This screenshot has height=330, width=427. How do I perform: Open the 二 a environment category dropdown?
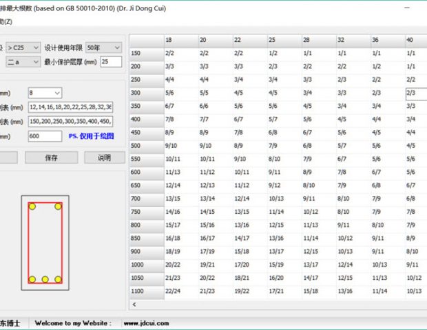[33, 62]
